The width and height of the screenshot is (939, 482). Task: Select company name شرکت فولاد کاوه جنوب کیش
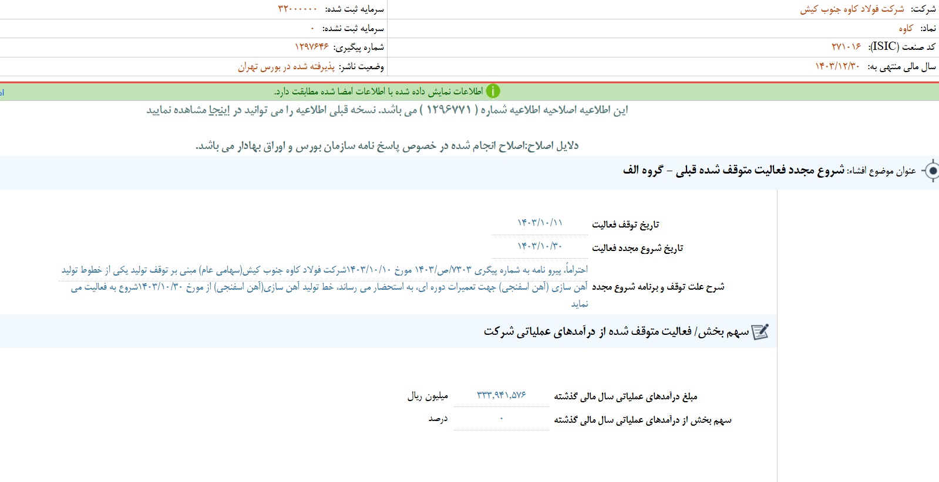pos(852,9)
